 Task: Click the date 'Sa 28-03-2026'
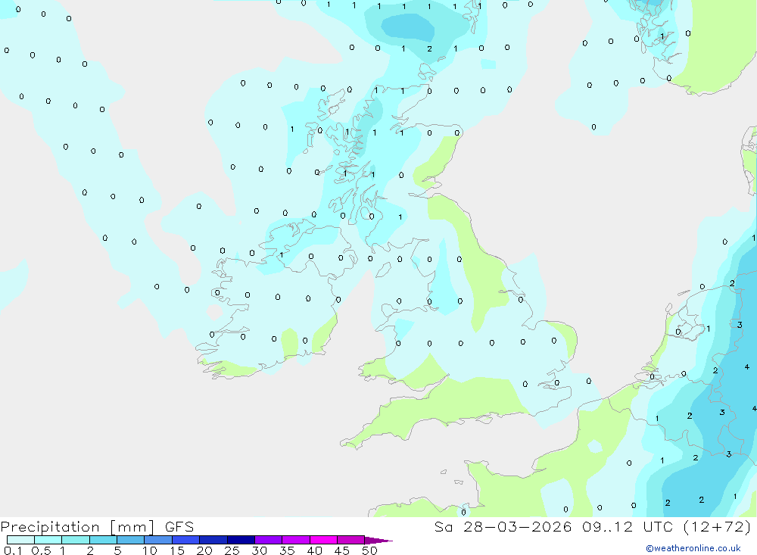click(503, 527)
